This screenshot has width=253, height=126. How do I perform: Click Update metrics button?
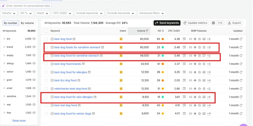click(x=195, y=23)
